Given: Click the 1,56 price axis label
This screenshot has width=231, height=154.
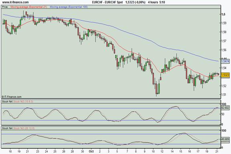Looking at the screenshot, I should click(224, 50).
